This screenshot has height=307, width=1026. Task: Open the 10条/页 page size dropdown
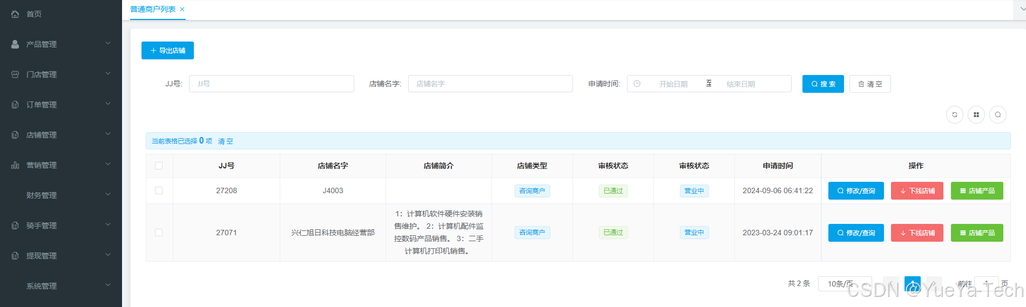pos(845,284)
